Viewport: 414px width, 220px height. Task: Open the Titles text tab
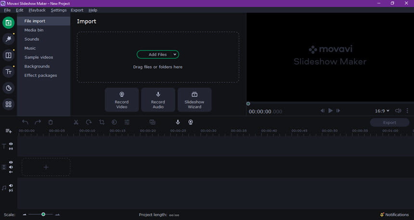[x=9, y=72]
